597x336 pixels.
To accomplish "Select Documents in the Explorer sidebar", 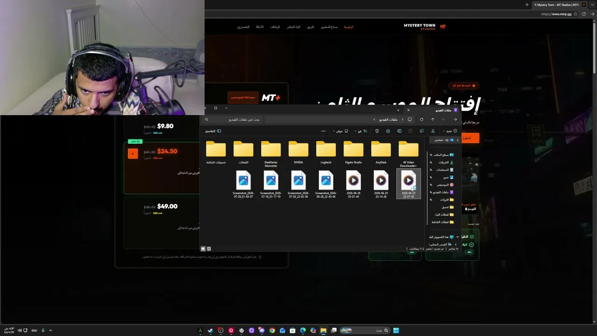I will (444, 170).
